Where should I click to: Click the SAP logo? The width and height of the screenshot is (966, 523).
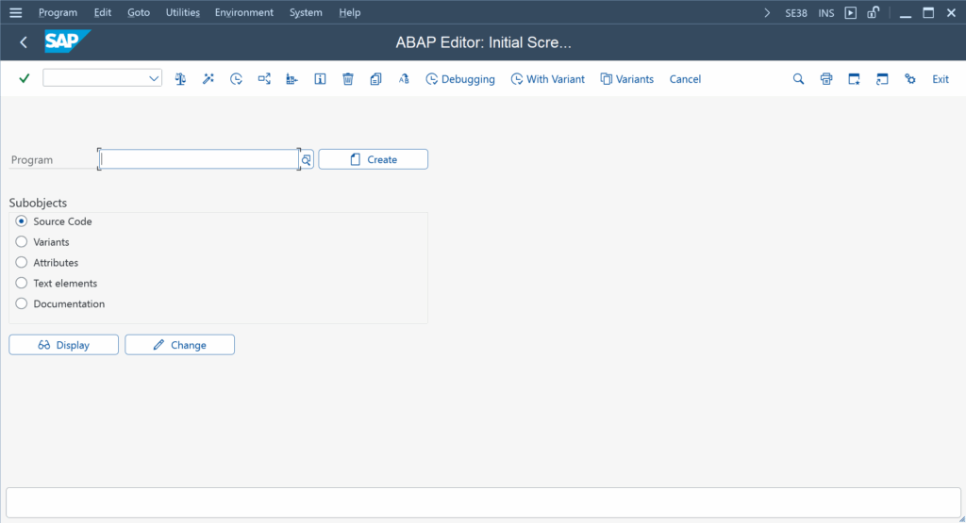pos(67,41)
